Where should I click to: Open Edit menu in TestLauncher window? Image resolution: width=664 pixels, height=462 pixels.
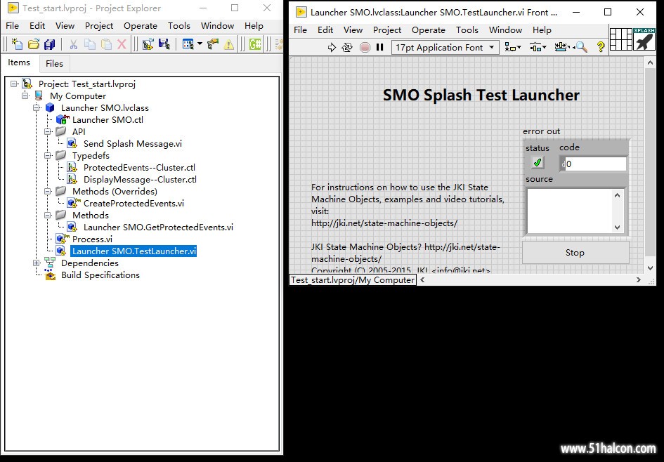pos(325,30)
